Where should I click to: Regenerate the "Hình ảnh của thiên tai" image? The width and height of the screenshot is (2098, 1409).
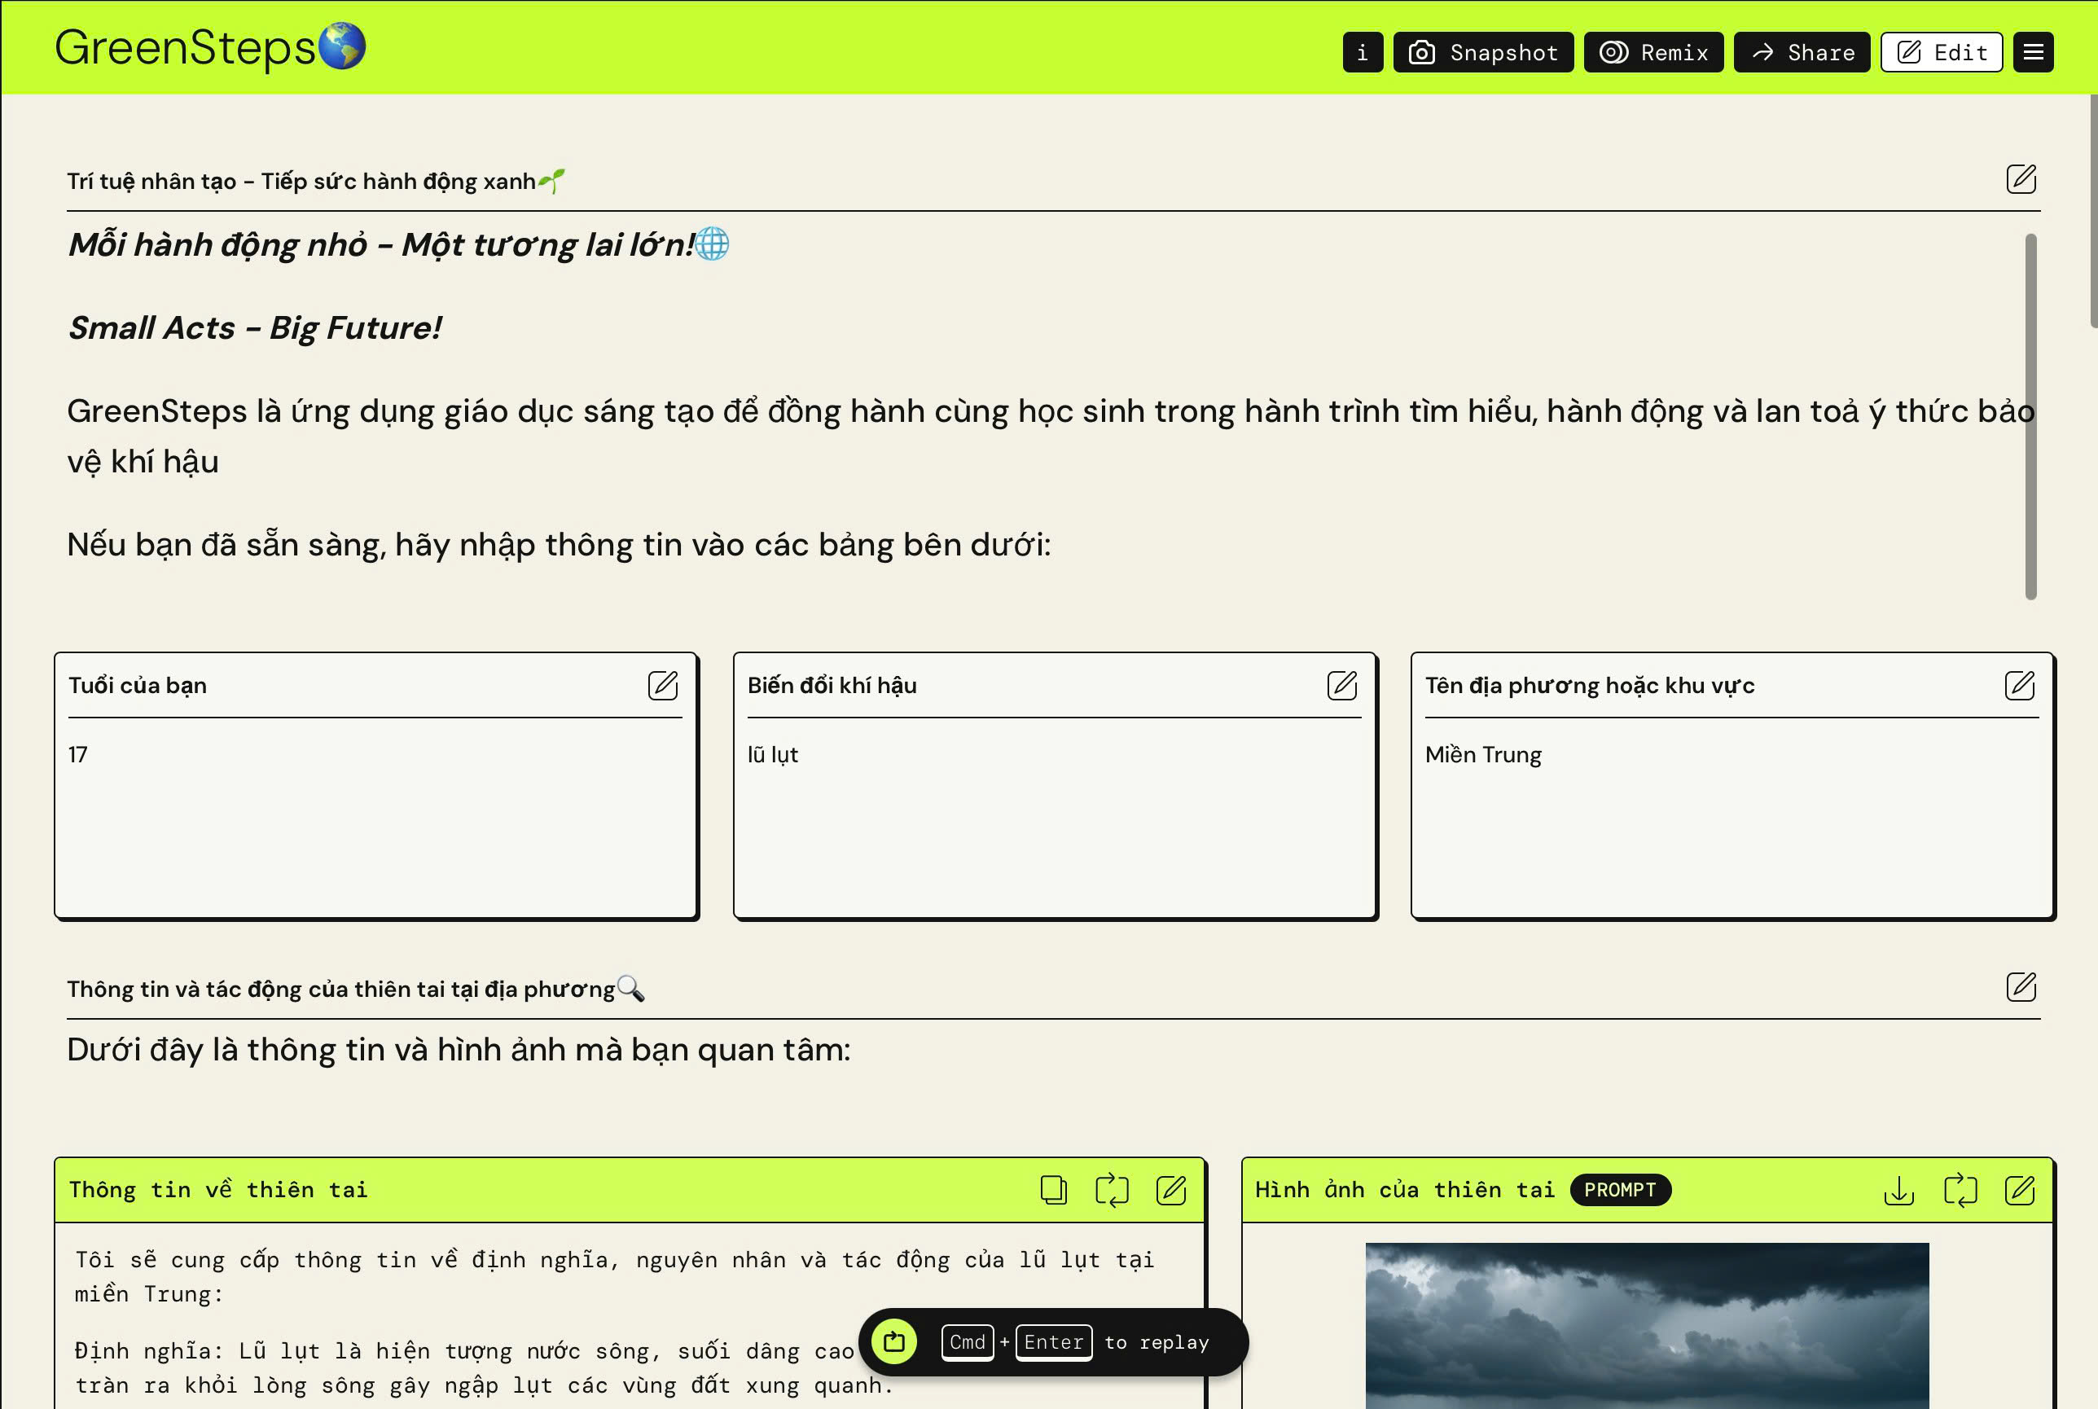1960,1191
